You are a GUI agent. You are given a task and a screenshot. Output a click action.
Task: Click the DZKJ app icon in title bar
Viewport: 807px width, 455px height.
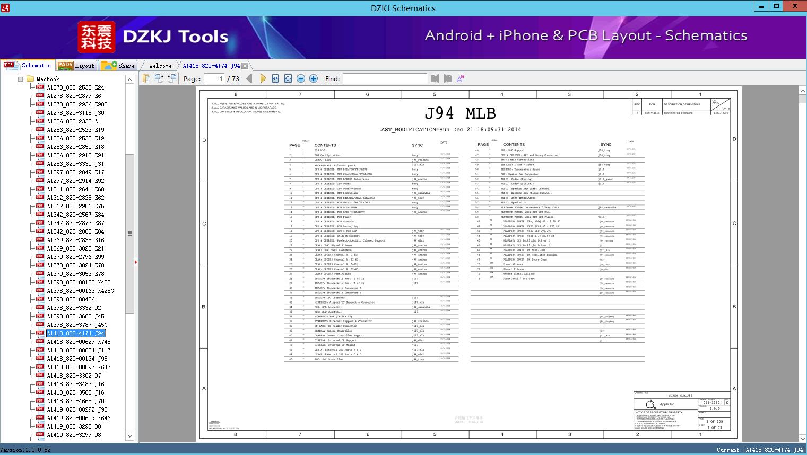(5, 7)
